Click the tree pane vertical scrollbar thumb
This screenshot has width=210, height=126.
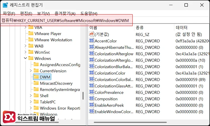pos(83,95)
